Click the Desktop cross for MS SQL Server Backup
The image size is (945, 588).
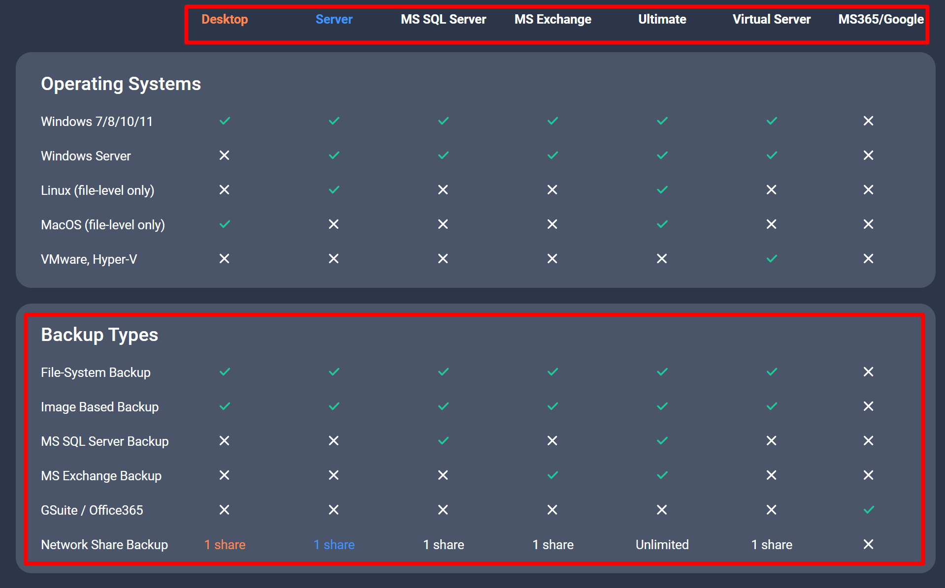[x=224, y=440]
